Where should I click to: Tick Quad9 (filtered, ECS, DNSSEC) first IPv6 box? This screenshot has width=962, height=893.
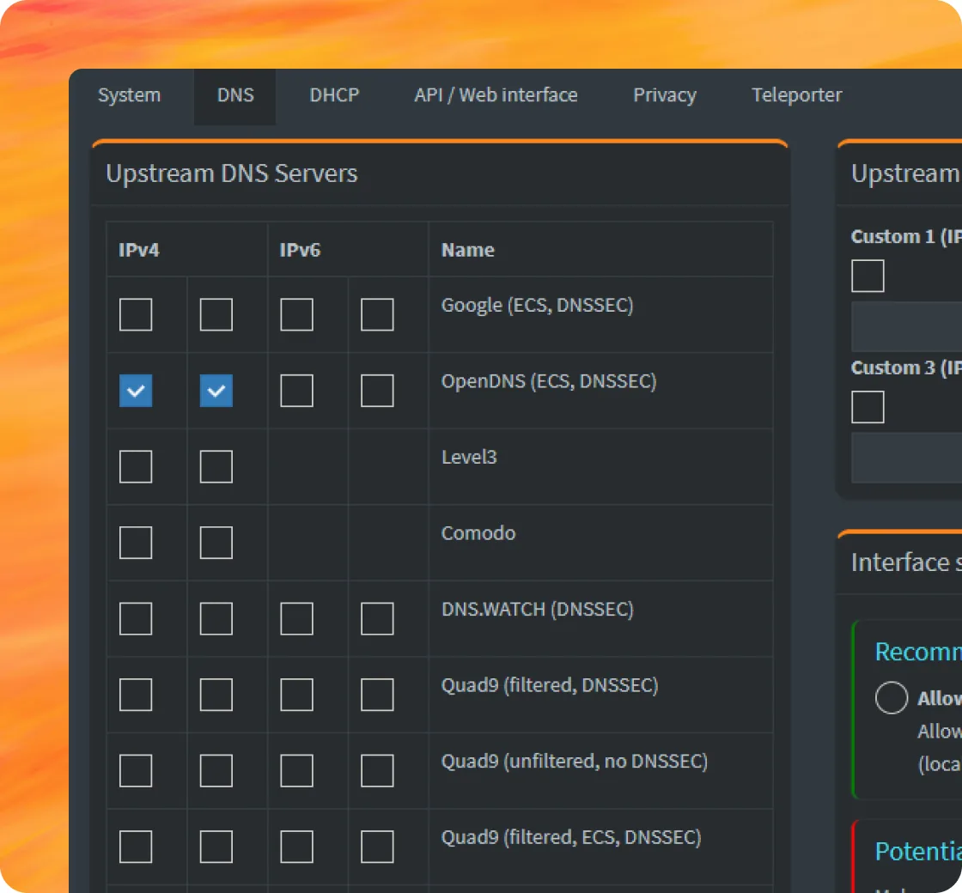[x=296, y=847]
